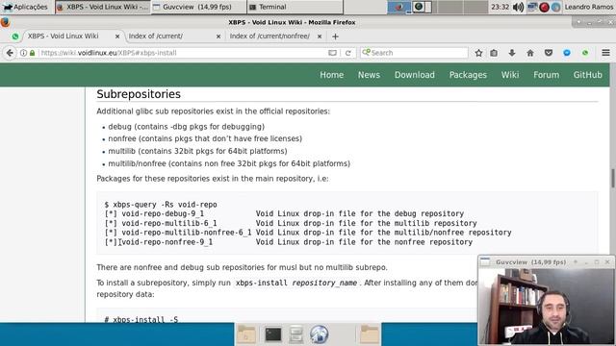Screen dimensions: 616x346
Task: Reload the page with refresh icon
Action: coord(348,53)
